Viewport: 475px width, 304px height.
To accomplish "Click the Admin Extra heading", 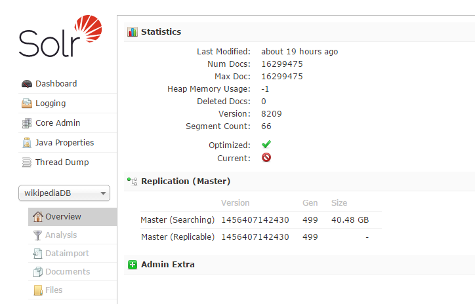I will click(168, 265).
